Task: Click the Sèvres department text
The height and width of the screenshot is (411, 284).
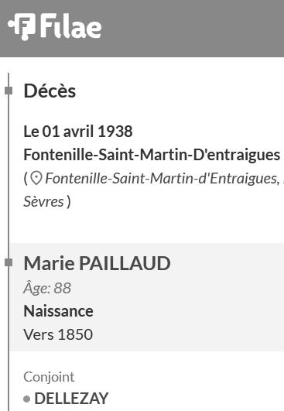Action: tap(43, 202)
